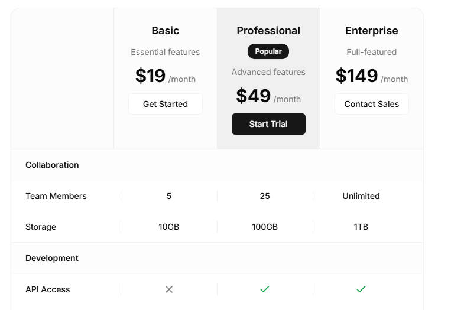Click the Team Members row label
451x310 pixels.
(56, 196)
